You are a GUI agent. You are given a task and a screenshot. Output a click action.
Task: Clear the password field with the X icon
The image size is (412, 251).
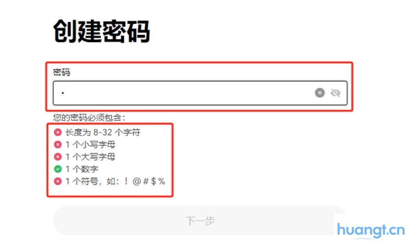pos(320,93)
